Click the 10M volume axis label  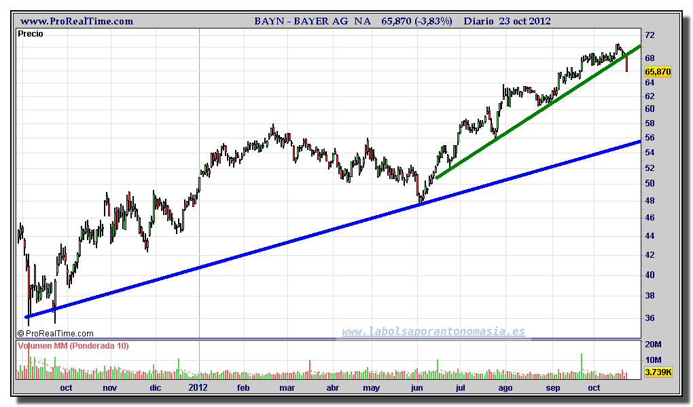[x=653, y=360]
